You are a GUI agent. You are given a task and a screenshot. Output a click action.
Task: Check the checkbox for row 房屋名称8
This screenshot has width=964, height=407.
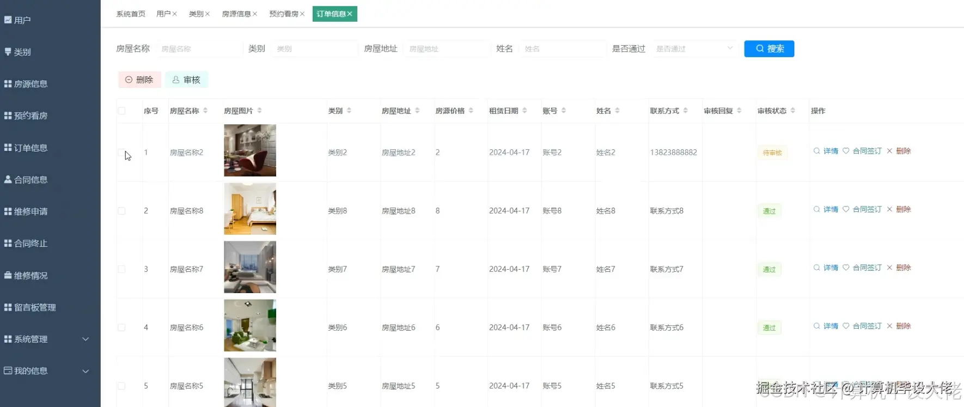pyautogui.click(x=121, y=211)
